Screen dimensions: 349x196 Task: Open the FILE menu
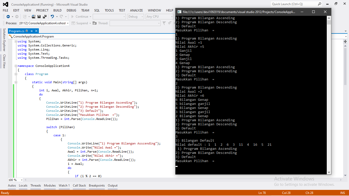point(6,10)
